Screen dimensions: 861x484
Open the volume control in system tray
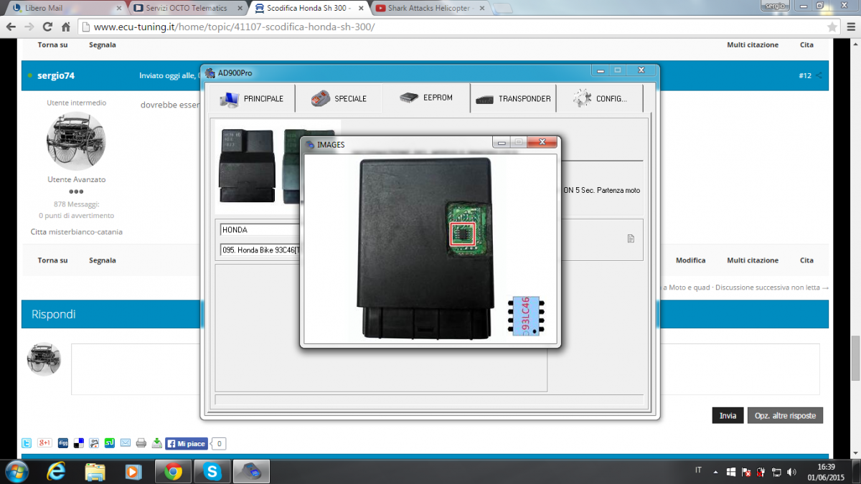pyautogui.click(x=791, y=473)
